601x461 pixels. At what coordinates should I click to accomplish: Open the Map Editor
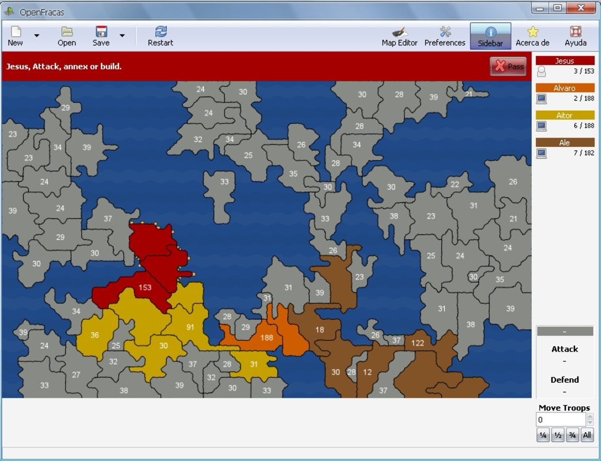399,36
